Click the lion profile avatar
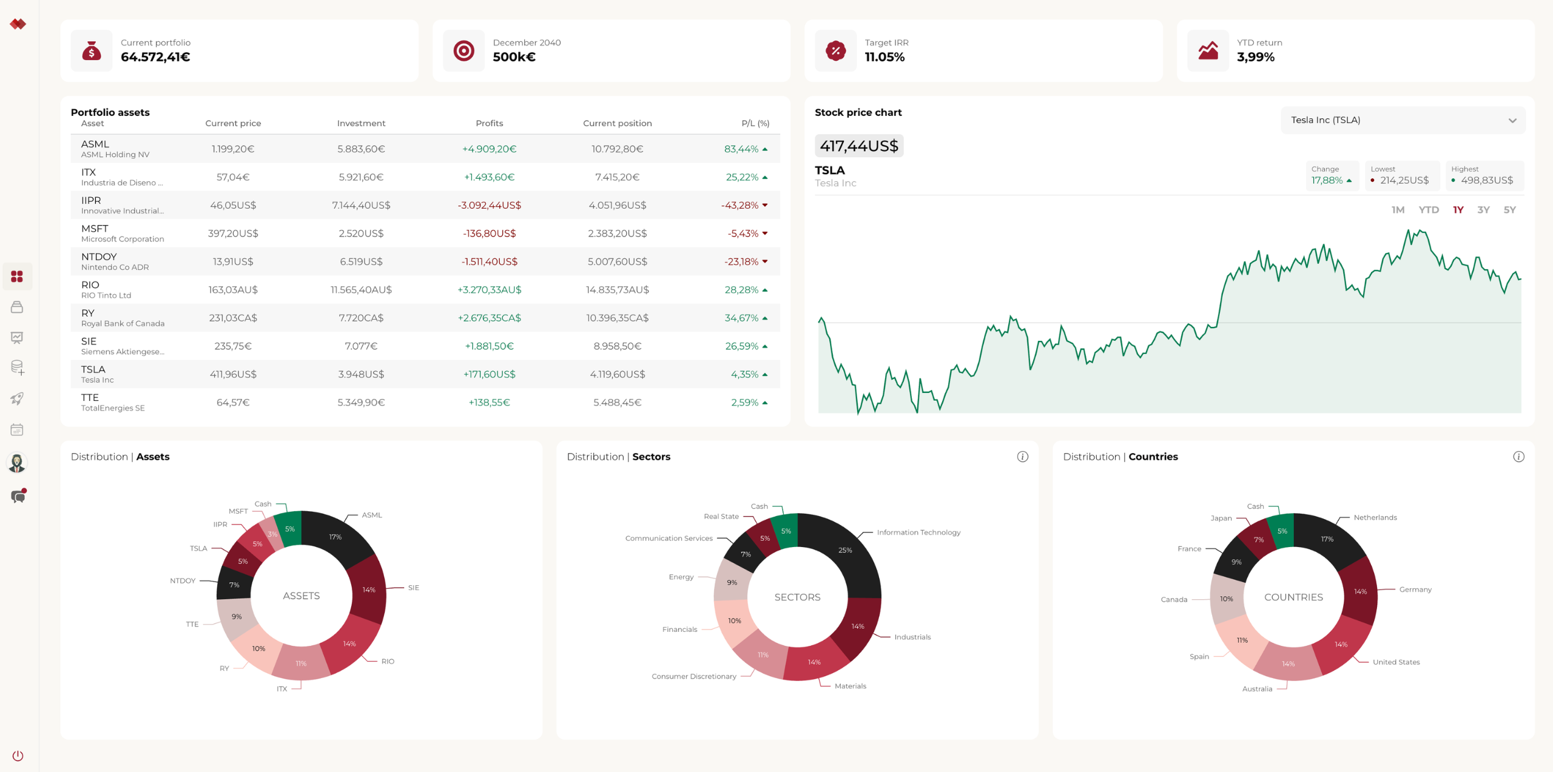The width and height of the screenshot is (1553, 772). click(17, 463)
